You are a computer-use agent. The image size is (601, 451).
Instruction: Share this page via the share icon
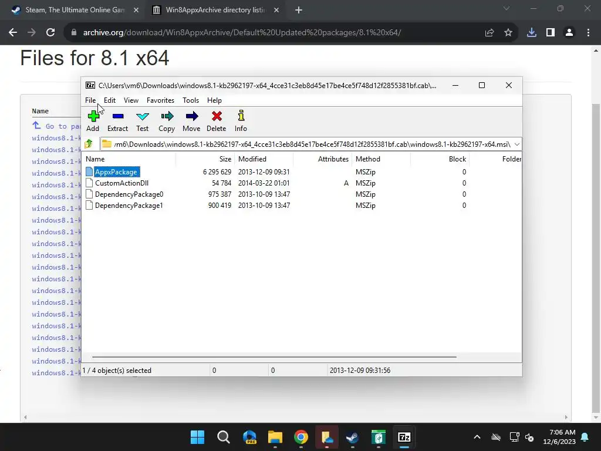pyautogui.click(x=489, y=33)
